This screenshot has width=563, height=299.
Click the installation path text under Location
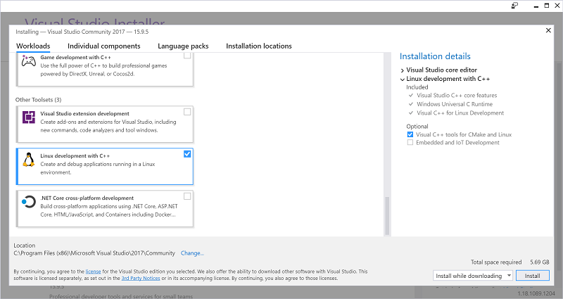(x=94, y=253)
